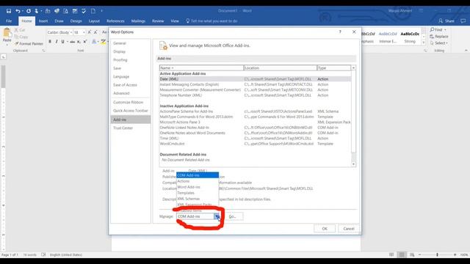Apply superscript formatting

click(x=85, y=42)
